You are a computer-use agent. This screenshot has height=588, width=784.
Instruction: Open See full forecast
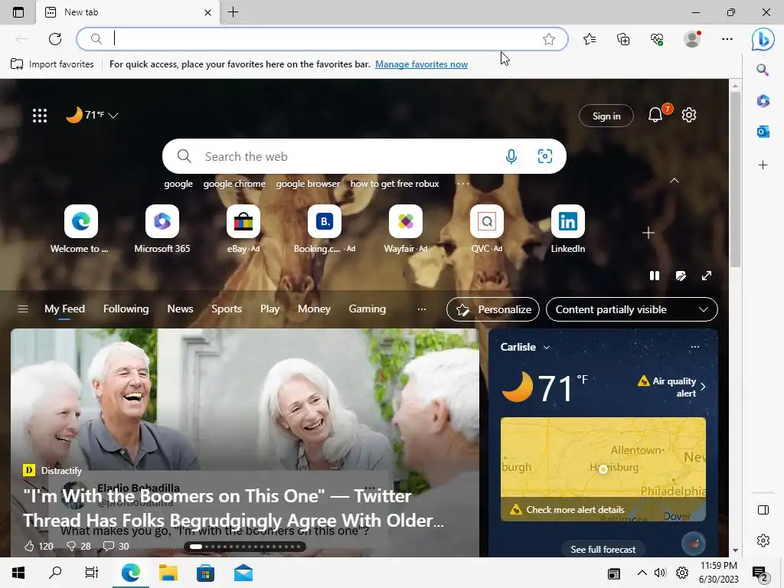pyautogui.click(x=603, y=550)
